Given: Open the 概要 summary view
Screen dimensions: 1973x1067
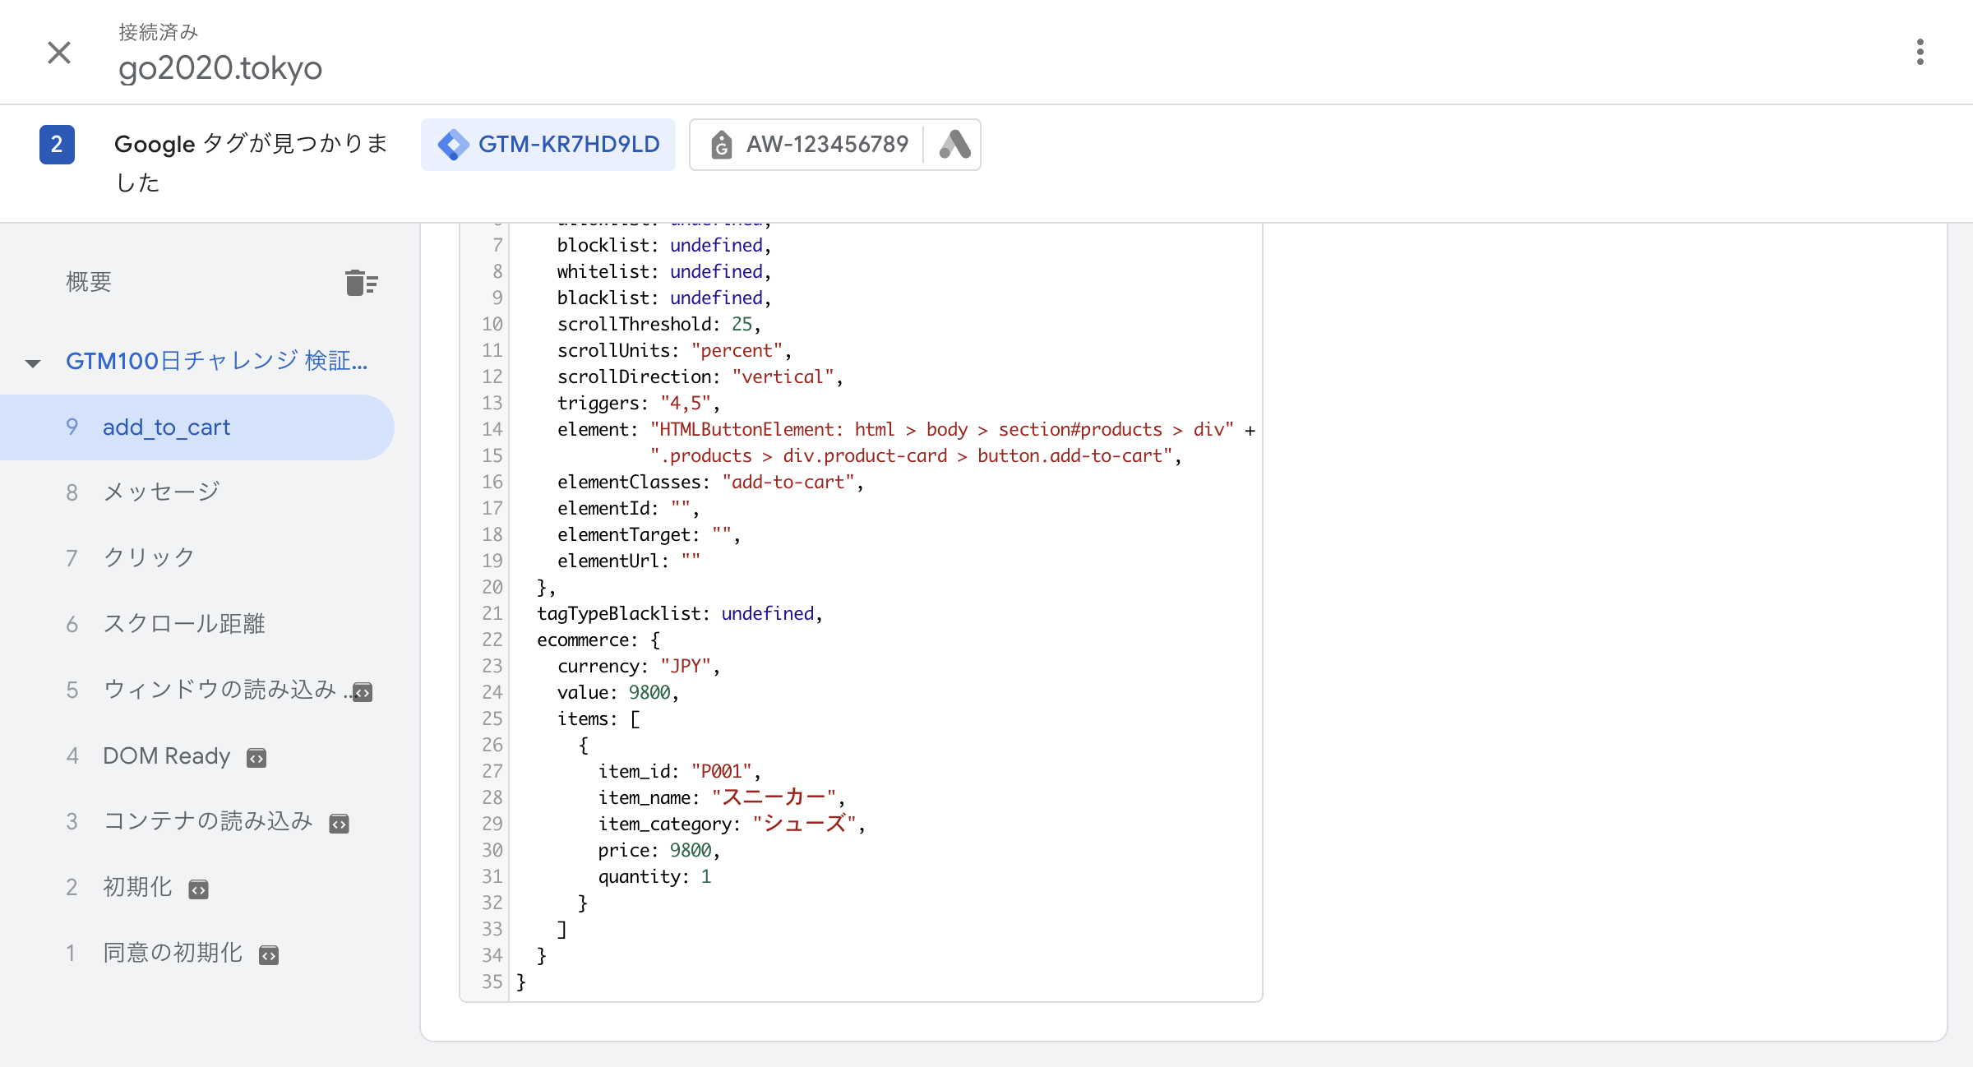Looking at the screenshot, I should pos(89,282).
